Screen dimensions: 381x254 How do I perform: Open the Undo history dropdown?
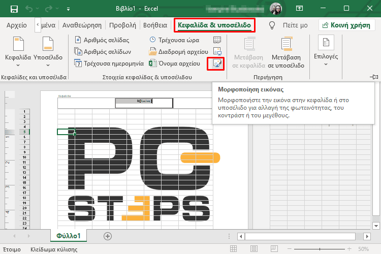click(x=37, y=9)
